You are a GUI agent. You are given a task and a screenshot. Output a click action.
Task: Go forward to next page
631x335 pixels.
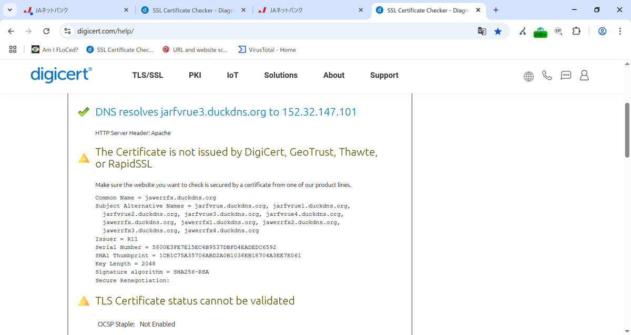pyautogui.click(x=28, y=32)
